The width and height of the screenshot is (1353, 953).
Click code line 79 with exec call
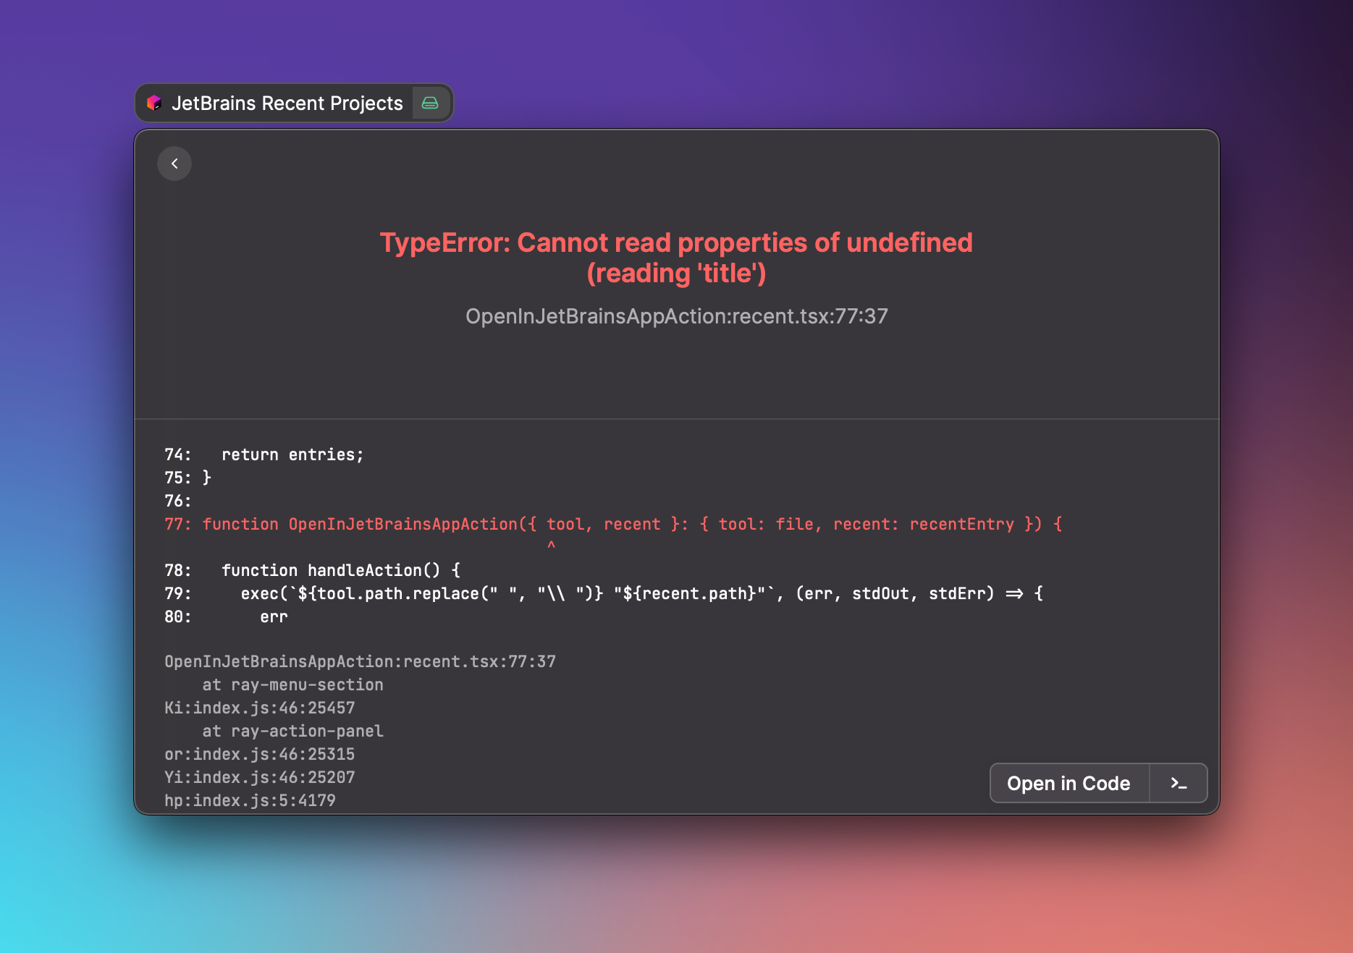[x=604, y=593]
